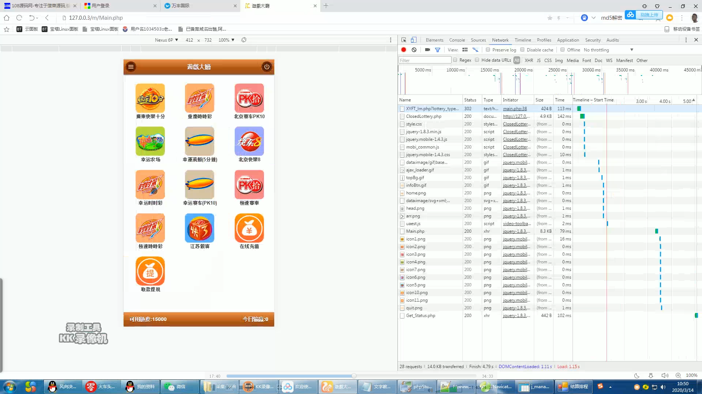Open the Nexus 6P device dropdown
The height and width of the screenshot is (394, 702).
166,40
